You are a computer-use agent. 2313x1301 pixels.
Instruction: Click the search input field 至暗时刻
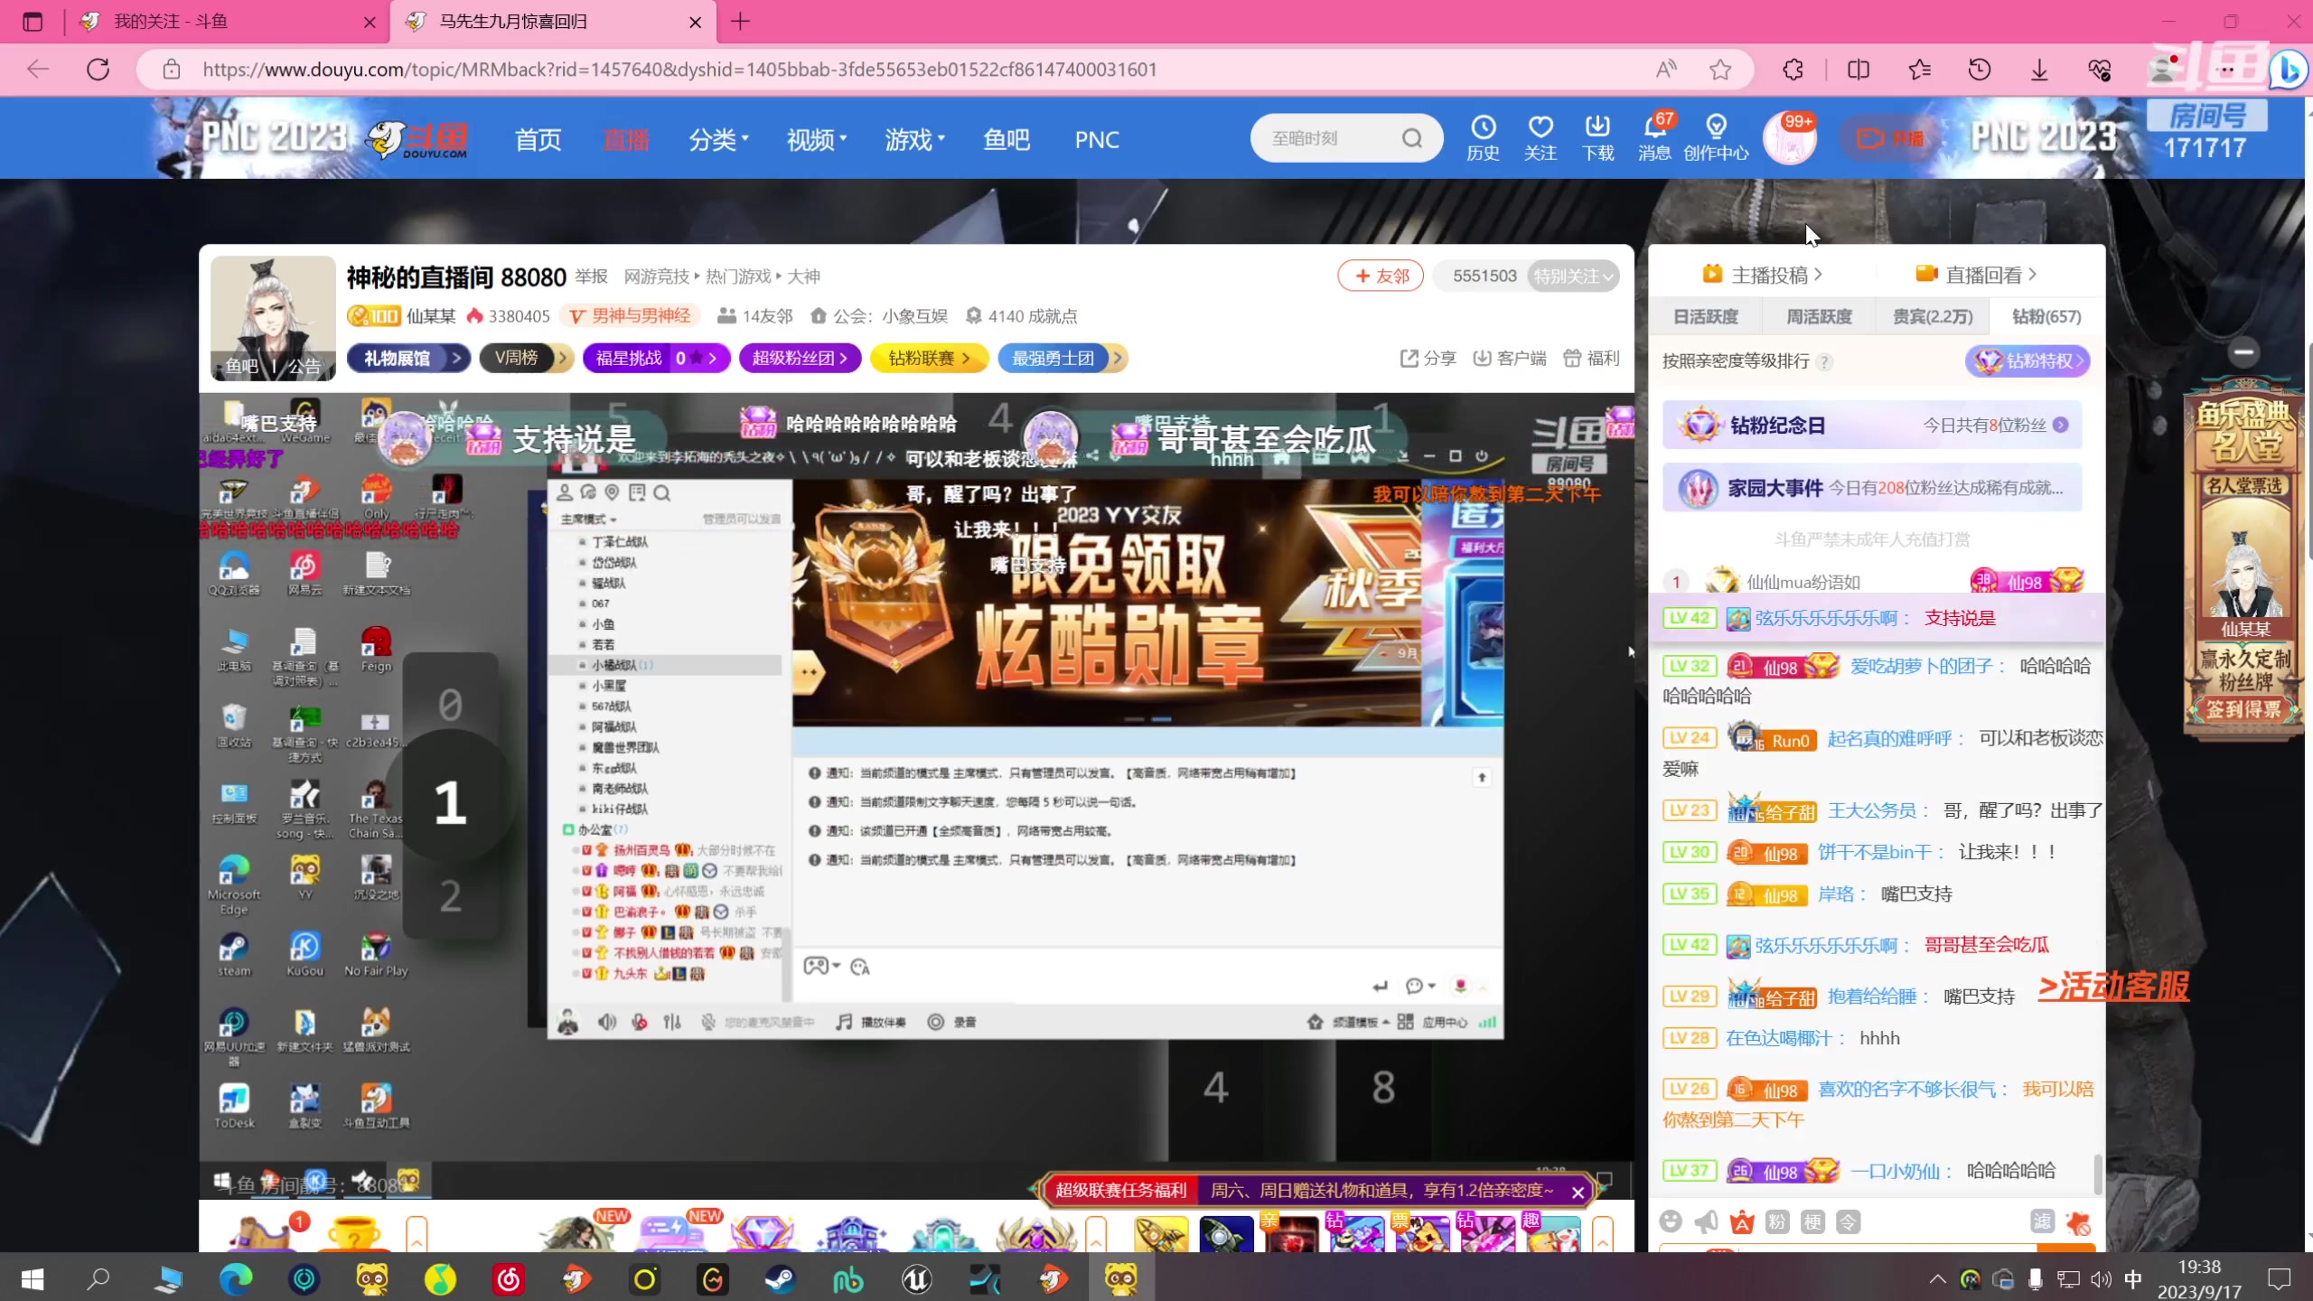coord(1324,138)
